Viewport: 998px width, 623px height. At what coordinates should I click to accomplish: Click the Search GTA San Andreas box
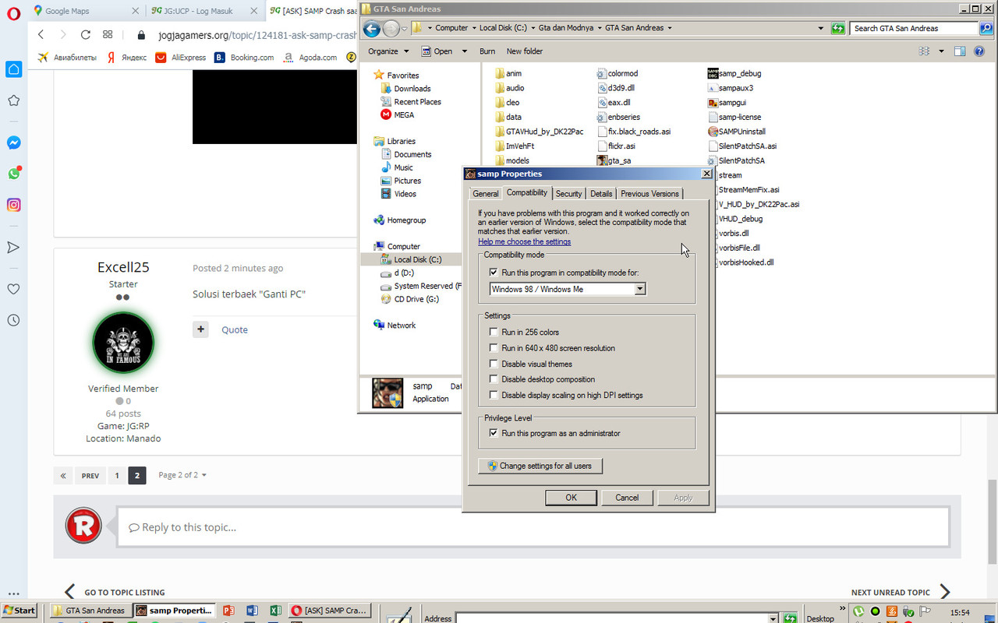[x=914, y=28]
